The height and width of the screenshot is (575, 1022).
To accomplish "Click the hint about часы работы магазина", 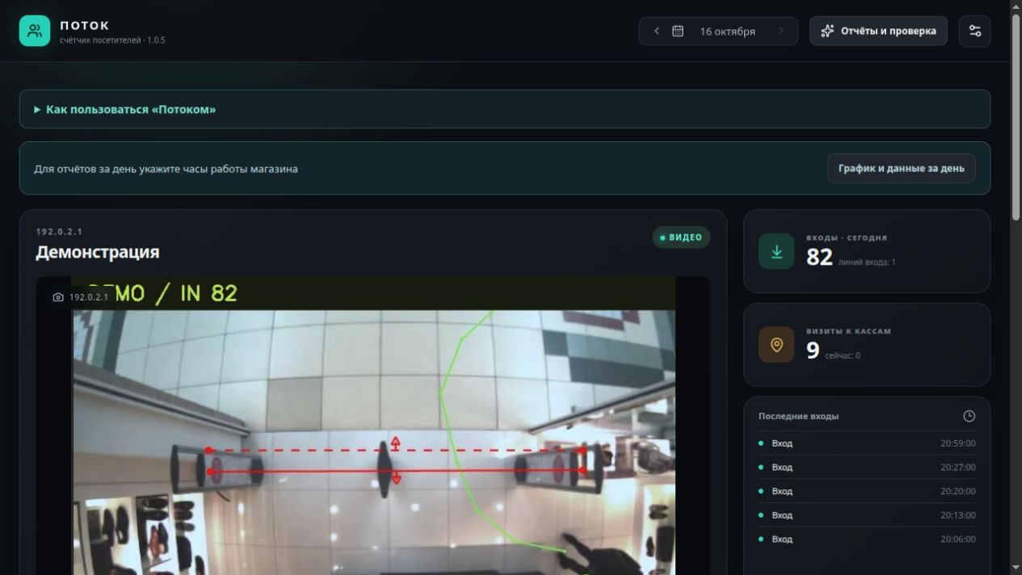I will click(166, 169).
